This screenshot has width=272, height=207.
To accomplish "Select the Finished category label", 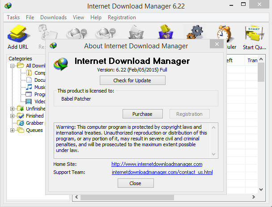I will click(x=35, y=116).
